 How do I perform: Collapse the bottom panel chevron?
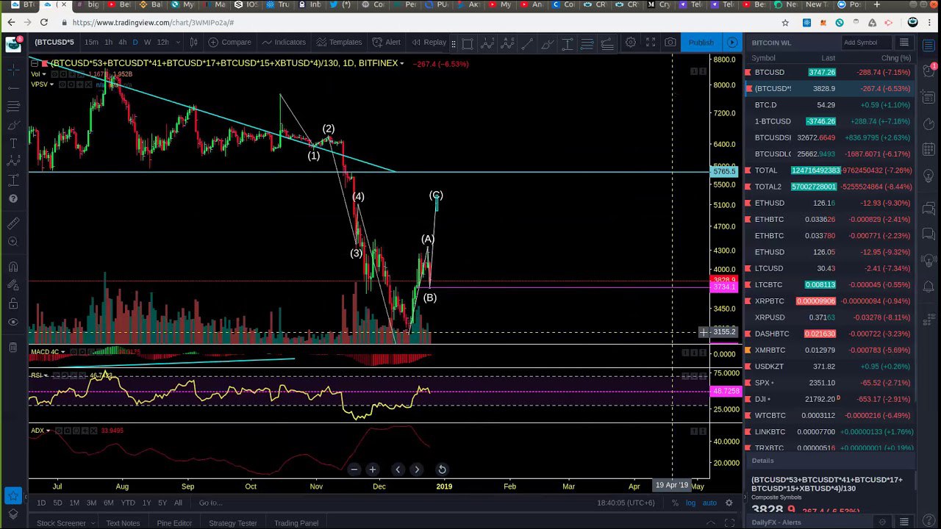click(711, 523)
